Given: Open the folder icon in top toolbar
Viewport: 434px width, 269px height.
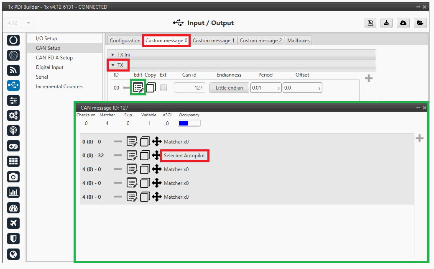Looking at the screenshot, I should click(420, 23).
